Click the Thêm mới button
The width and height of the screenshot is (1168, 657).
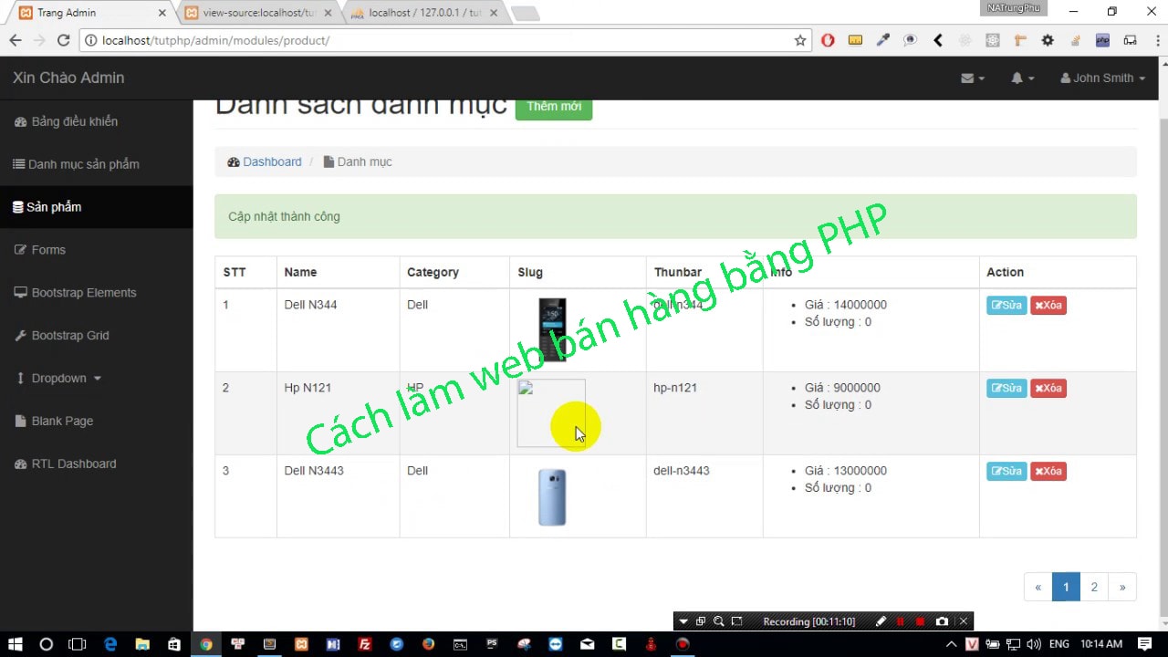tap(554, 107)
